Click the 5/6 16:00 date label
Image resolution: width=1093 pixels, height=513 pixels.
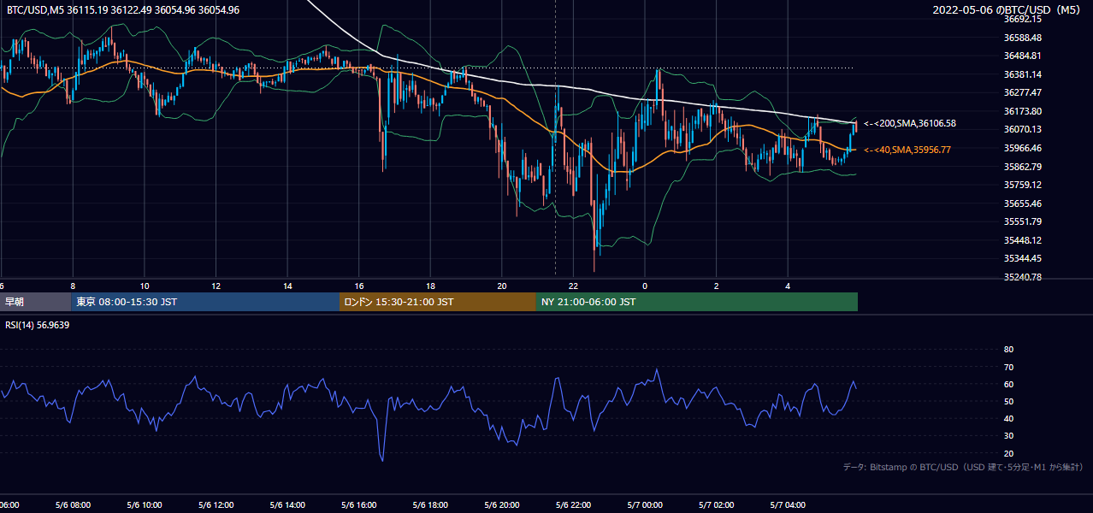click(x=359, y=505)
